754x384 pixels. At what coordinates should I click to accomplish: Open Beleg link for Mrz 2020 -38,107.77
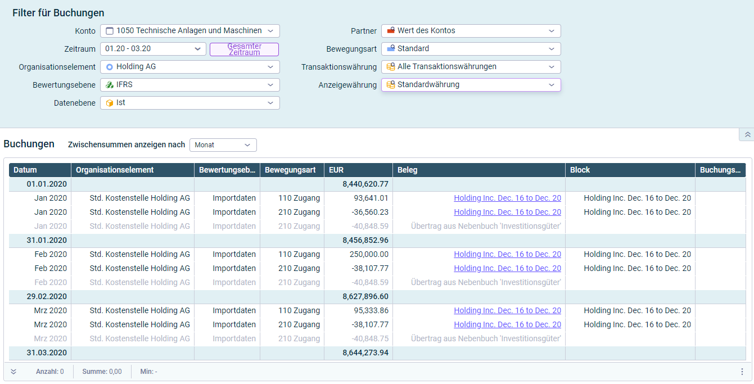[x=507, y=324]
